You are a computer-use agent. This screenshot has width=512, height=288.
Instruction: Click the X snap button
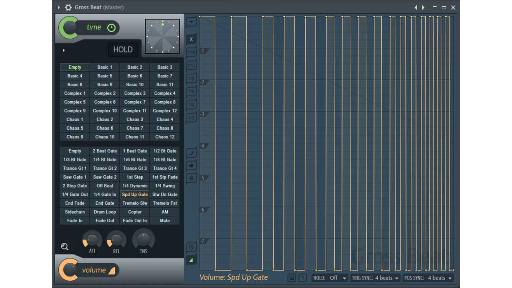pos(191,39)
